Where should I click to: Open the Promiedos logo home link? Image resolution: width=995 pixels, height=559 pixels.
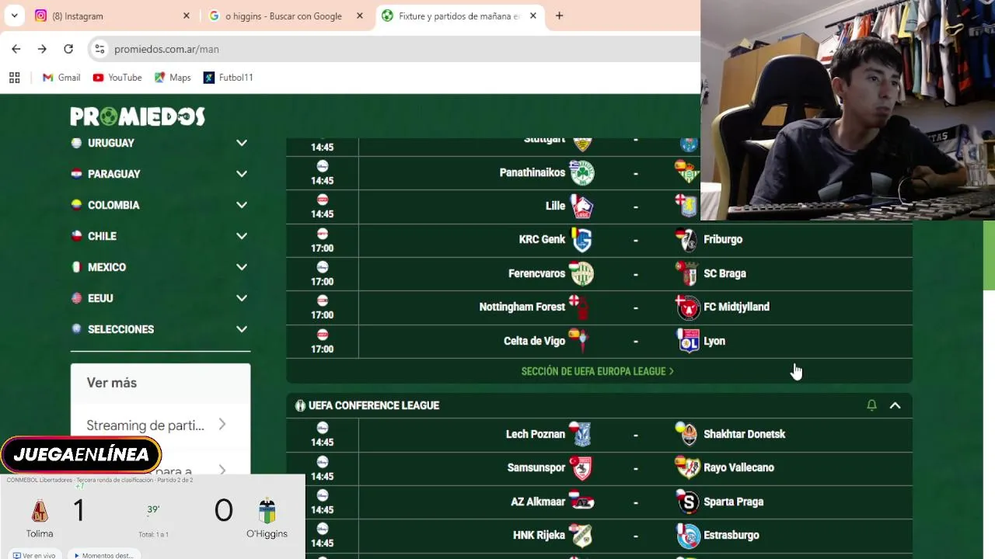pyautogui.click(x=138, y=116)
